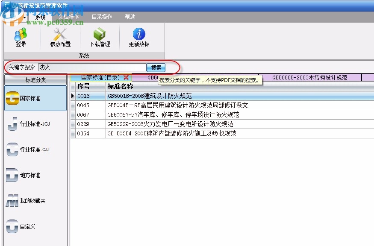The height and width of the screenshot is (246, 374).
Task: Select 国家标准 category with G icon
Action: (35, 98)
